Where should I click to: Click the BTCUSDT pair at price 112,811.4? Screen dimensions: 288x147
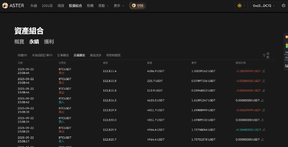[65, 69]
